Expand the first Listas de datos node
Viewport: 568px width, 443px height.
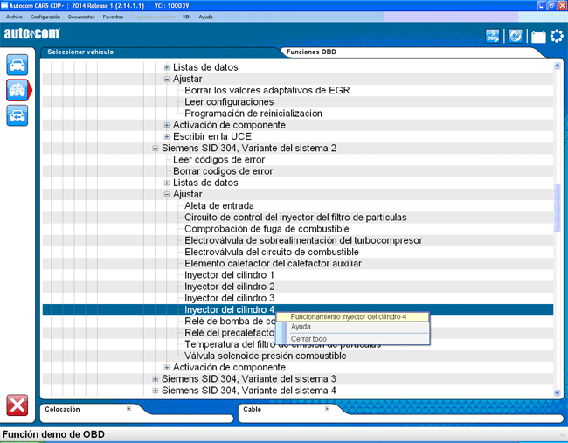point(167,67)
